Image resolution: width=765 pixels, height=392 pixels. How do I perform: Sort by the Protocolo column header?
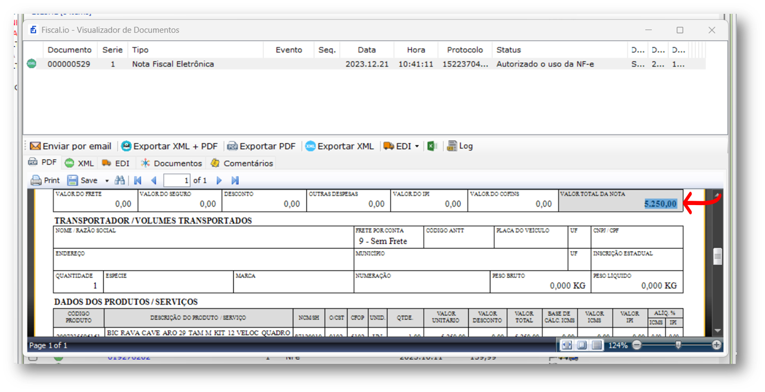click(465, 50)
